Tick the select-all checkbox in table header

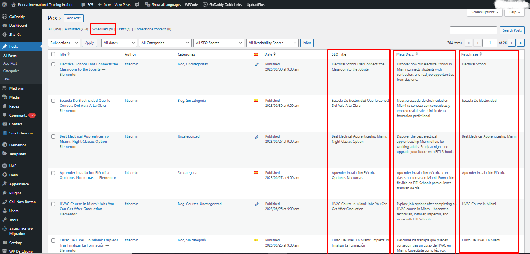click(x=53, y=54)
